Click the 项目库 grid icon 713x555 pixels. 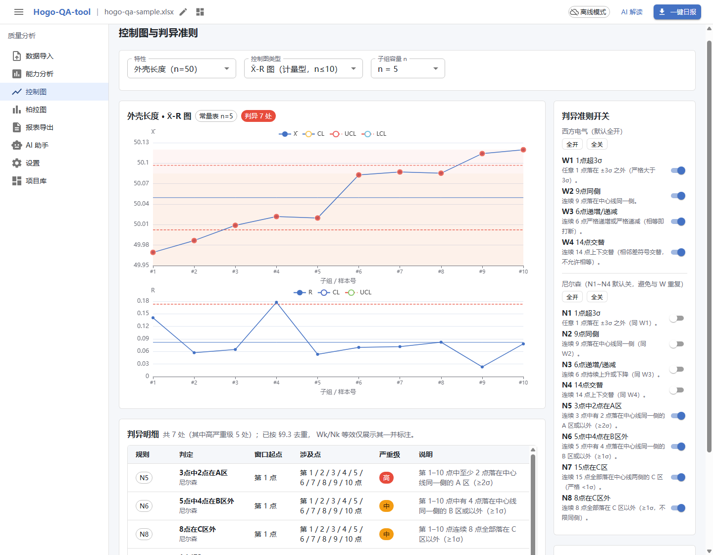coord(17,181)
